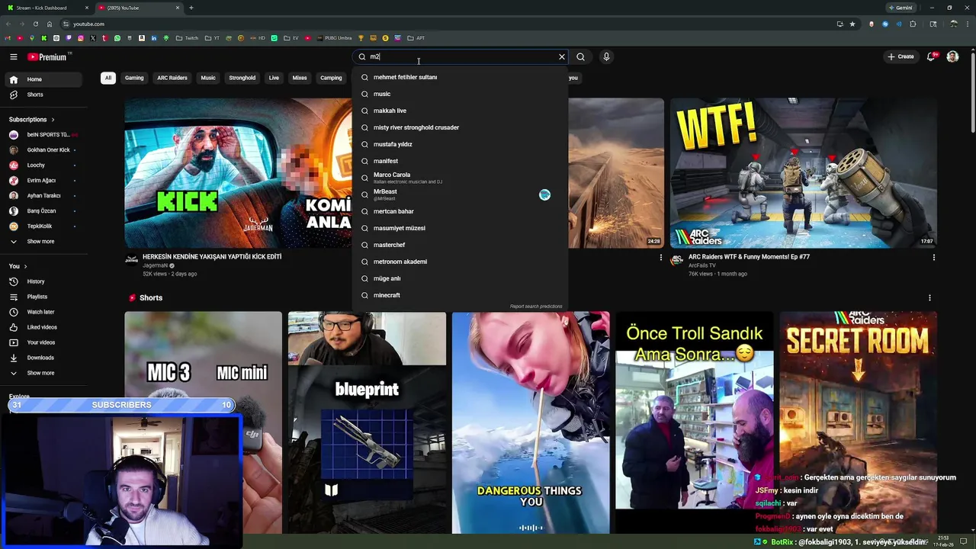Open Loochy subscription channel

tap(43, 165)
